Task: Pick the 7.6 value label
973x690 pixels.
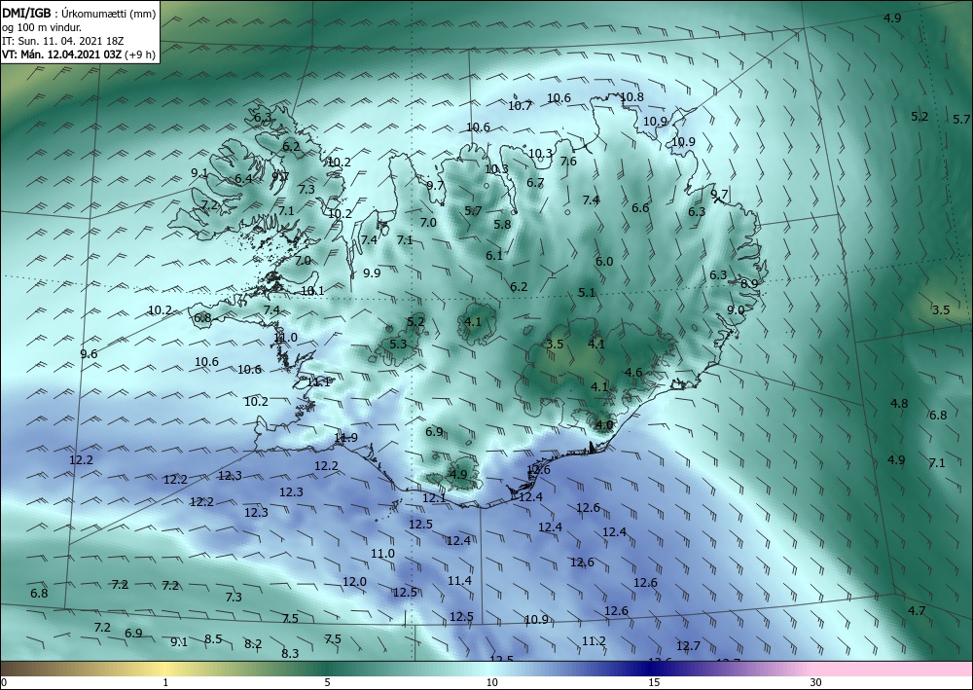Action: [x=568, y=162]
